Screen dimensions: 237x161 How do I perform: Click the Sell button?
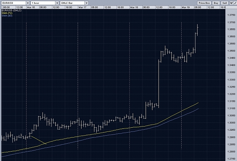(224, 3)
